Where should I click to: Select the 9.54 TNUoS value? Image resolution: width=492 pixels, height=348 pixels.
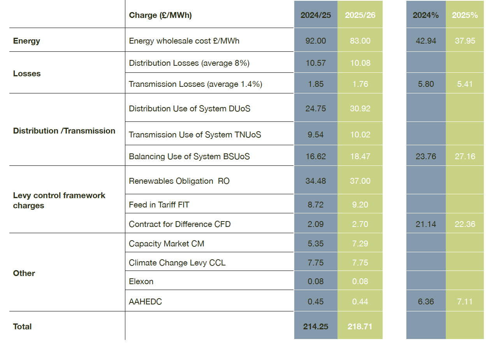coord(316,135)
